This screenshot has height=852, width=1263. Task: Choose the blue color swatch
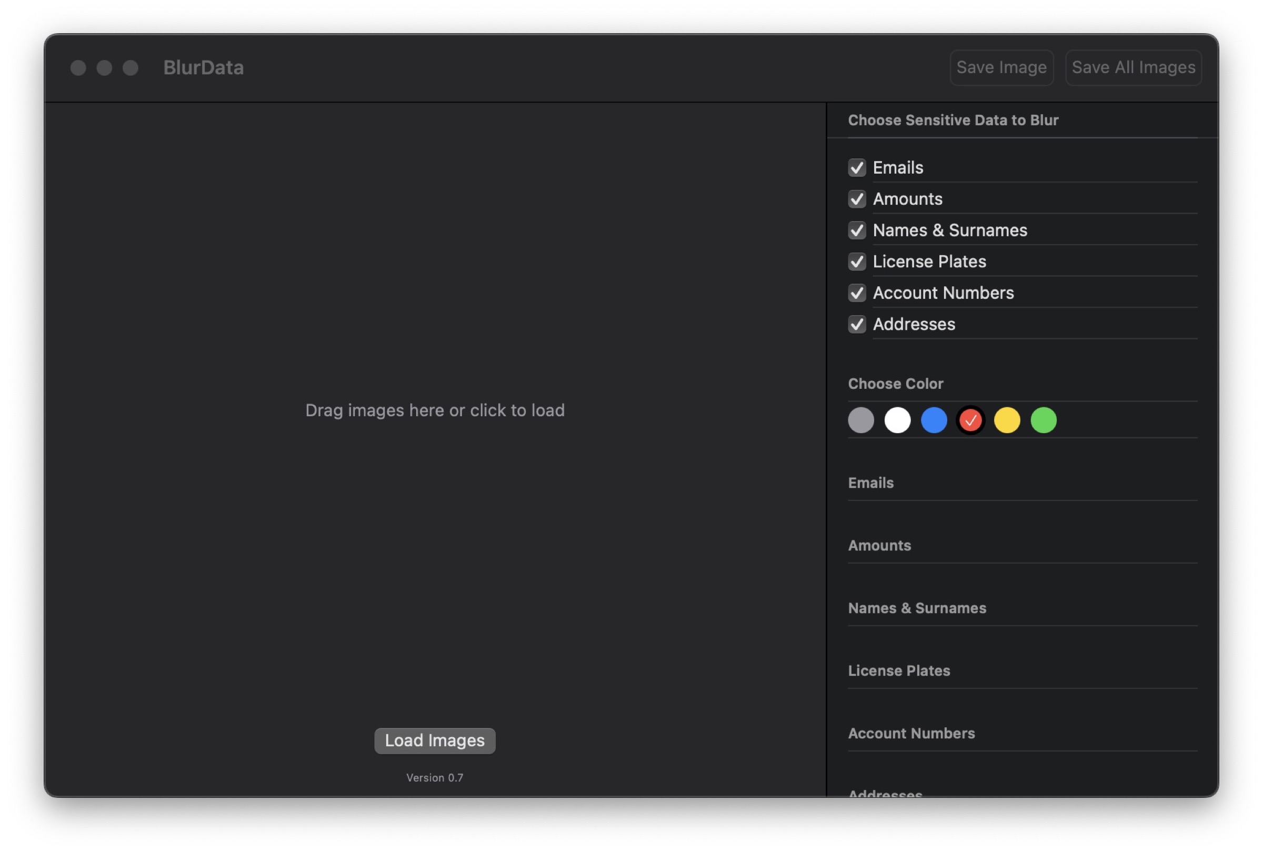tap(934, 420)
